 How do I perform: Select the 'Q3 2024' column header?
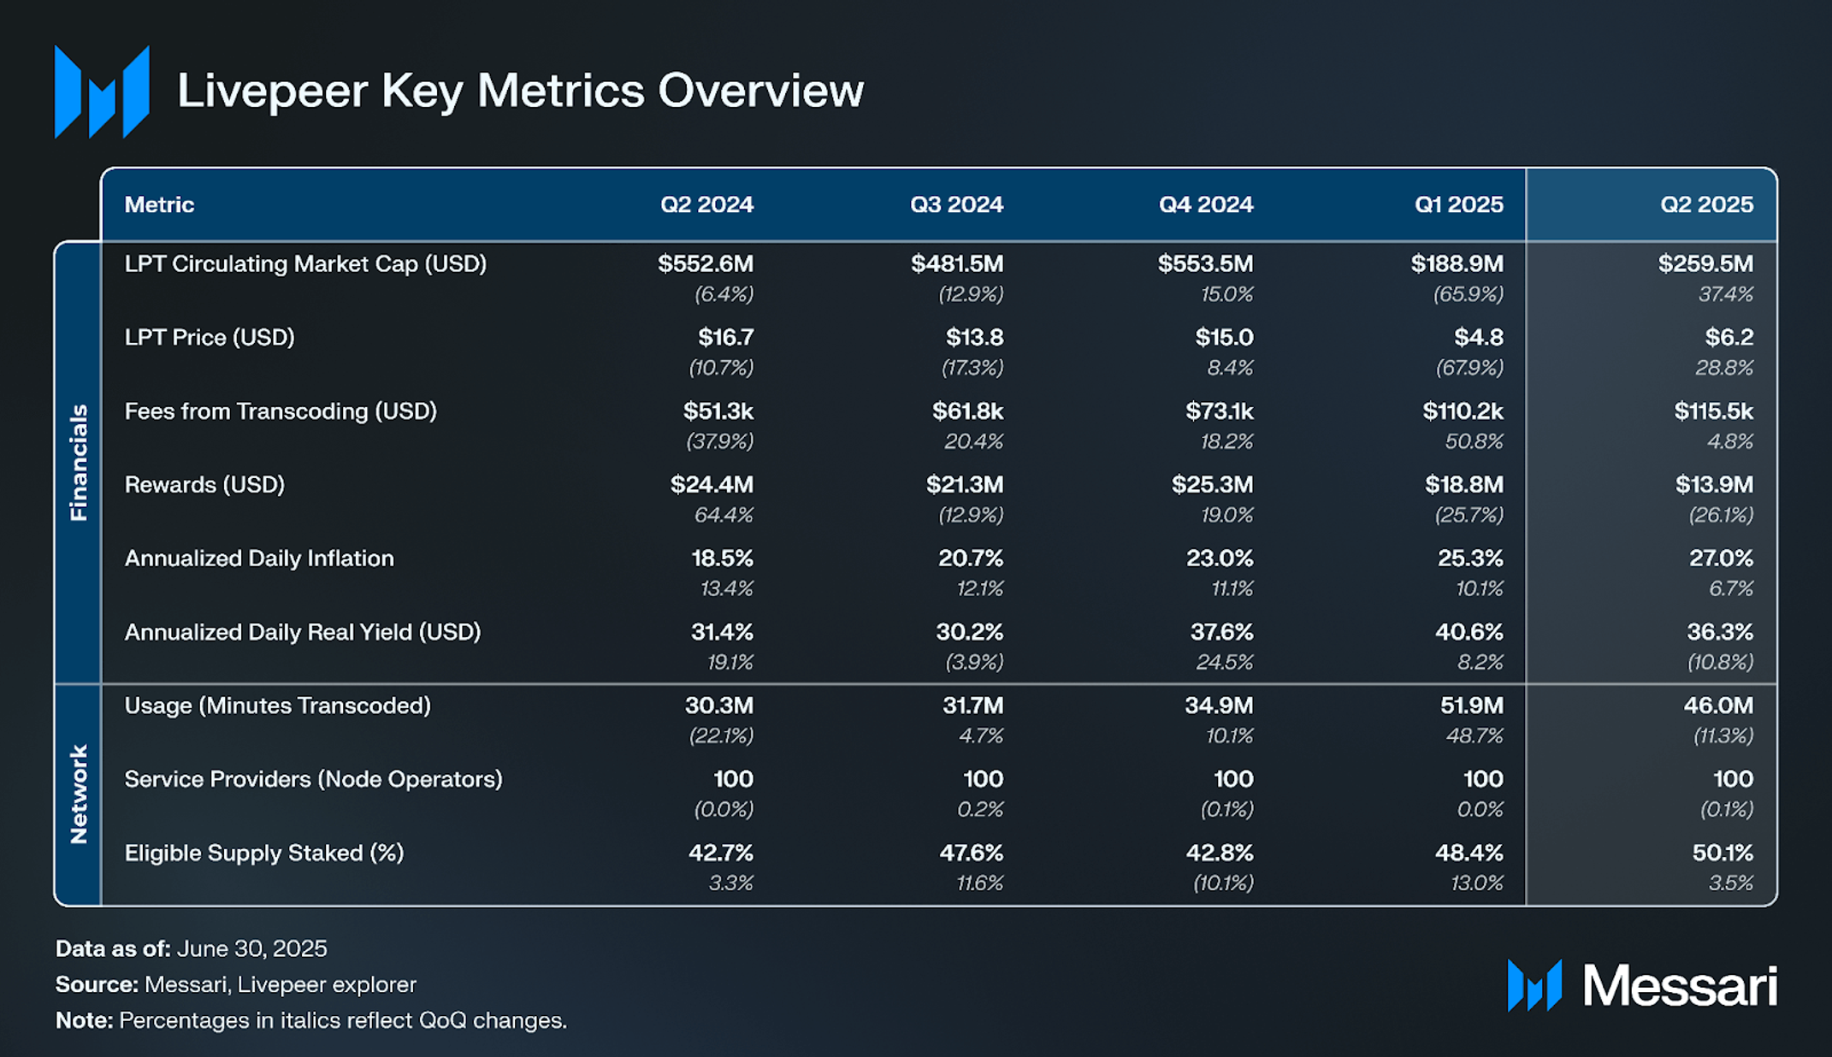[956, 204]
